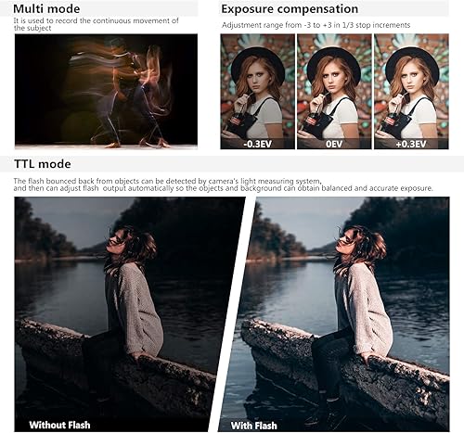Select the -0.3EV portrait thumbnail
This screenshot has width=464, height=433.
(x=257, y=92)
